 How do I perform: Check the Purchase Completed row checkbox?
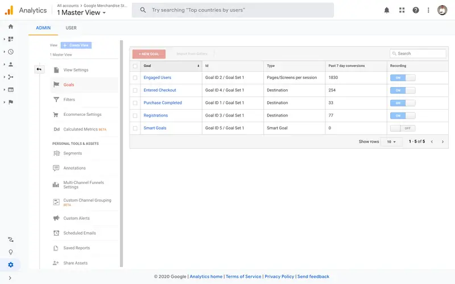pyautogui.click(x=135, y=103)
